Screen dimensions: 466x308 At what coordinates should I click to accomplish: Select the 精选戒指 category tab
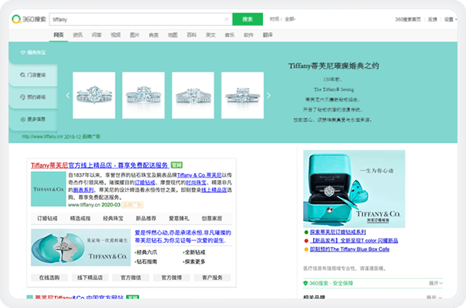80,218
